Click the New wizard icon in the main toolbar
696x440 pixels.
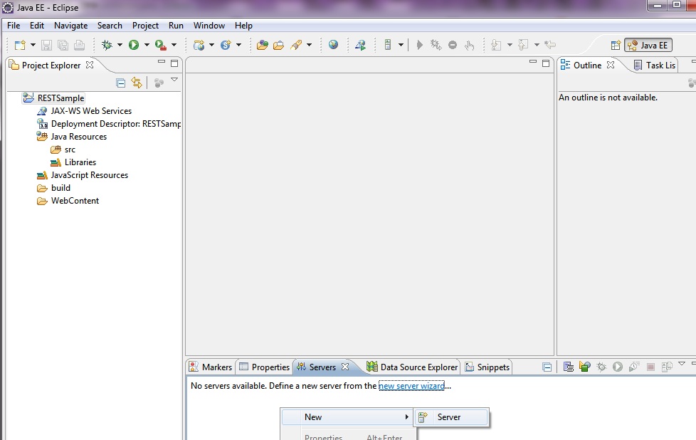click(x=19, y=45)
